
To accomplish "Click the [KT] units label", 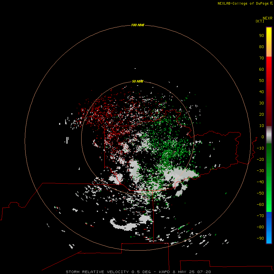I will (x=260, y=21).
